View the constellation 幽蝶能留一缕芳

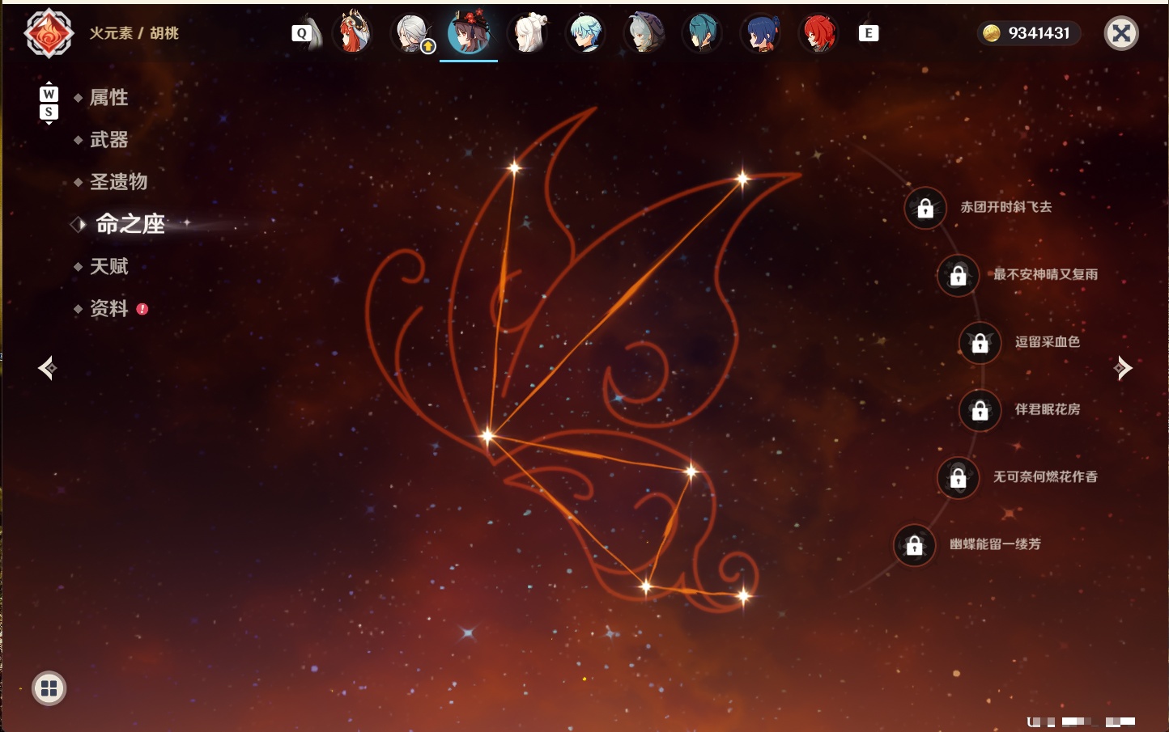coord(995,544)
